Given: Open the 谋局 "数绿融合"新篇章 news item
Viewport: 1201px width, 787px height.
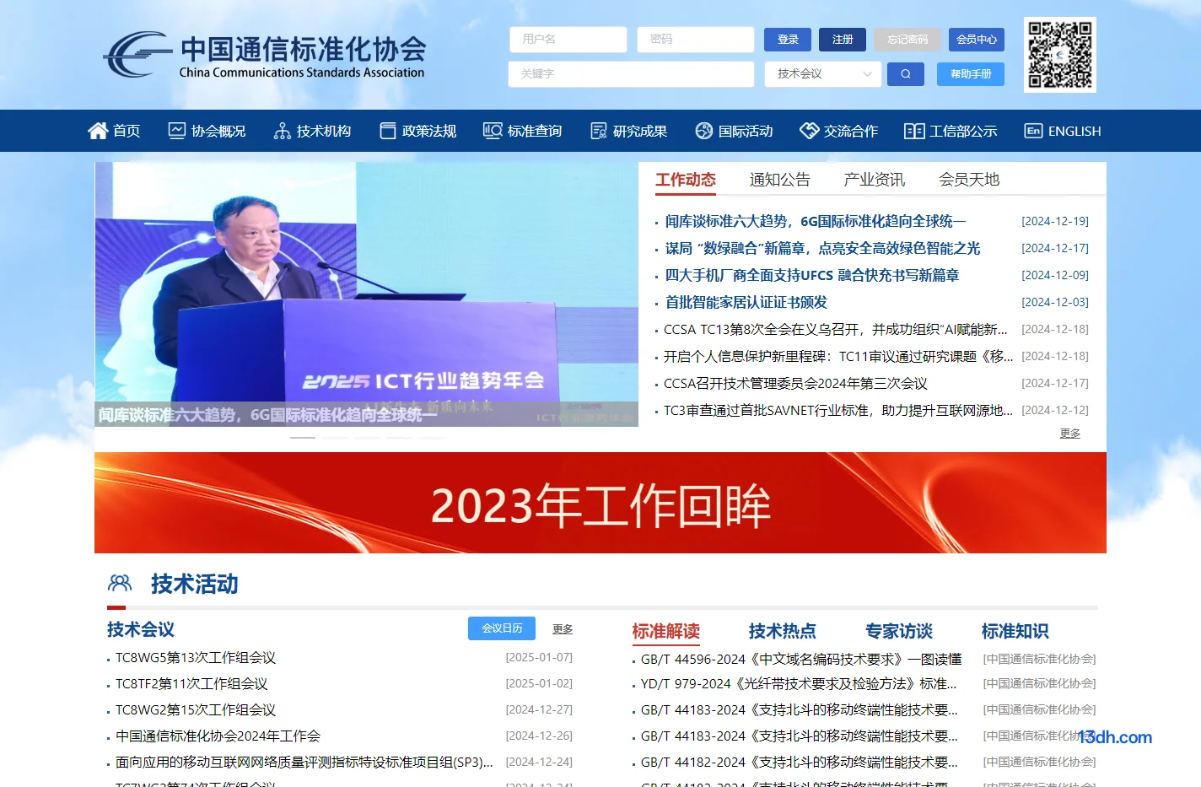Looking at the screenshot, I should click(822, 248).
